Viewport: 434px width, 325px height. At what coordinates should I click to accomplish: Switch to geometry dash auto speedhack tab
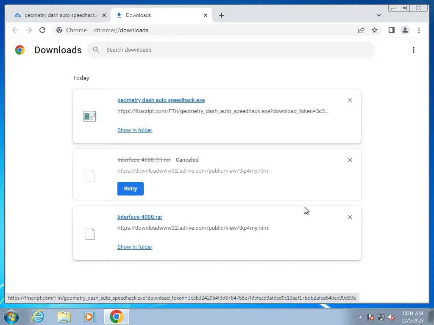tap(58, 15)
